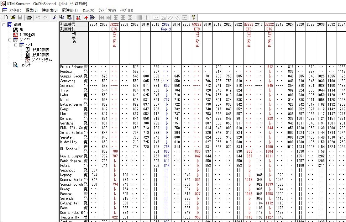
Task: Open ダイヤグラム in the tree
Action: click(41, 60)
